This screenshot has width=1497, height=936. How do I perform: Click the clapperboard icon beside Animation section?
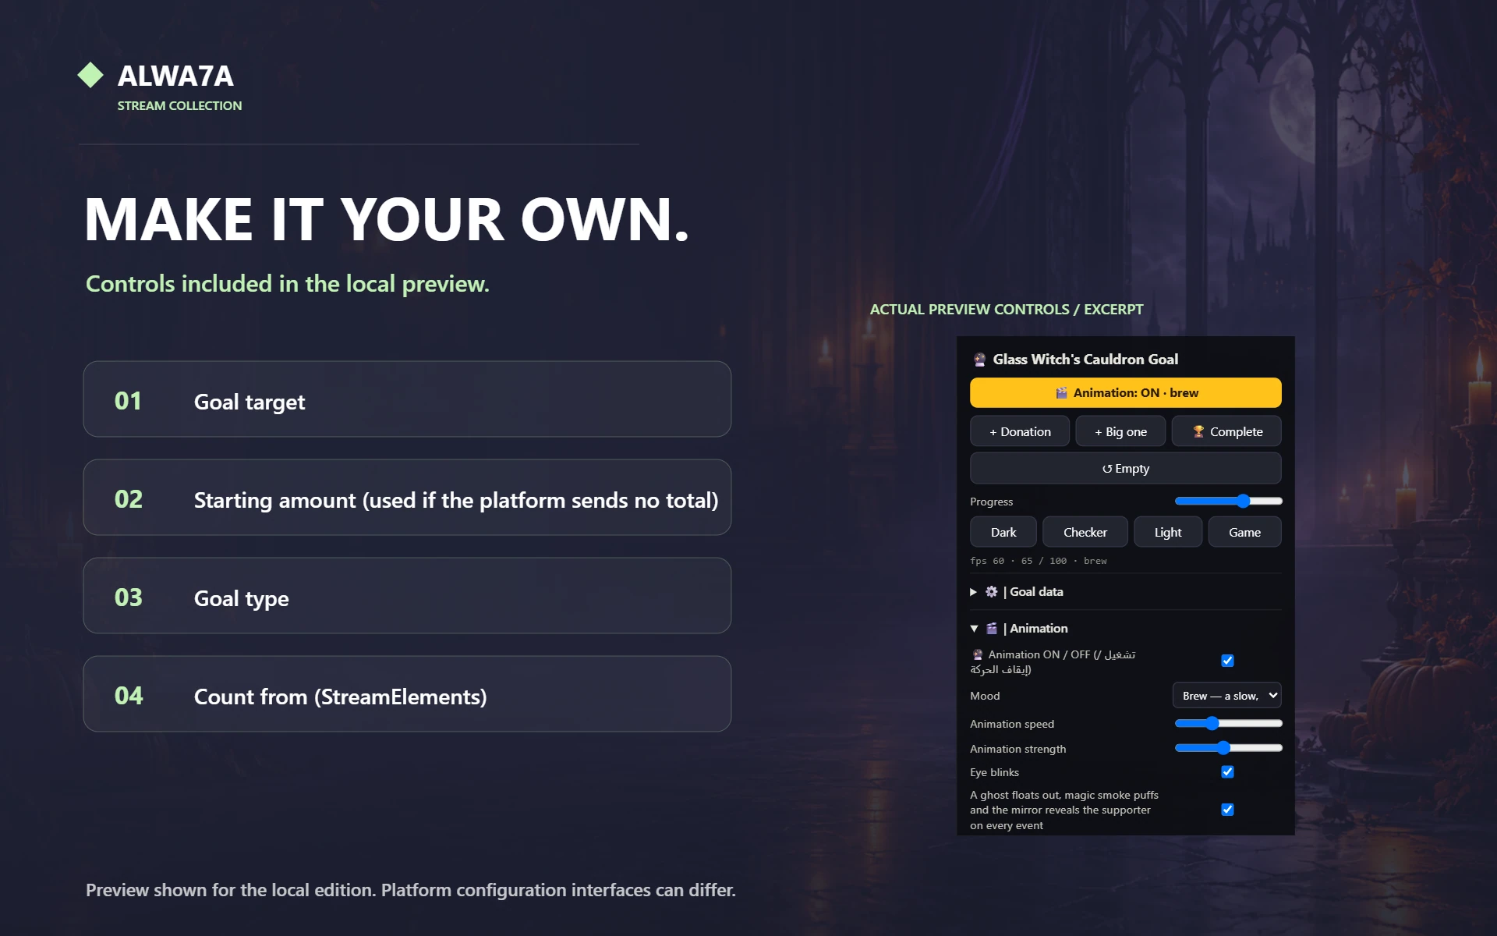991,629
